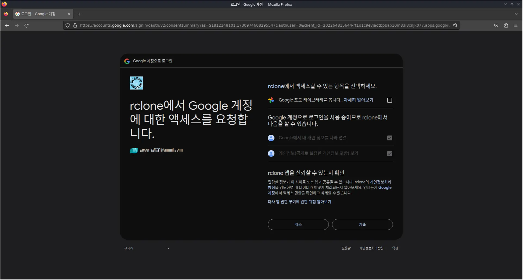Click the 계속 button

pyautogui.click(x=362, y=224)
